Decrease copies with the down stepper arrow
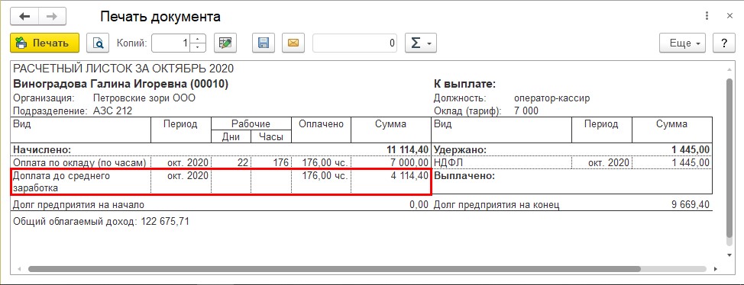The width and height of the screenshot is (744, 285). pos(198,47)
